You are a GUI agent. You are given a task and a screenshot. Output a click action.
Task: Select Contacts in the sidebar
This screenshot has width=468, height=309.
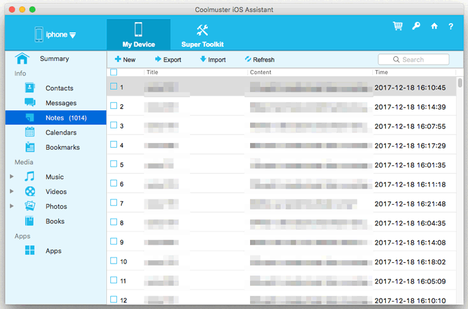click(x=60, y=88)
